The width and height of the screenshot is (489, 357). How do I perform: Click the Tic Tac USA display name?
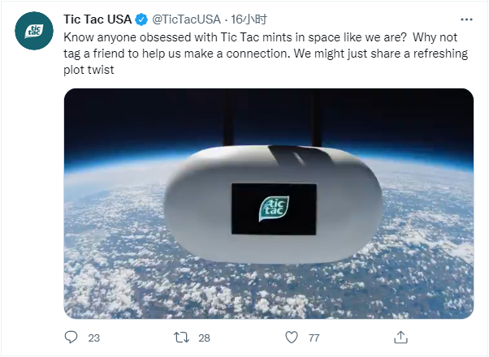[x=97, y=19]
